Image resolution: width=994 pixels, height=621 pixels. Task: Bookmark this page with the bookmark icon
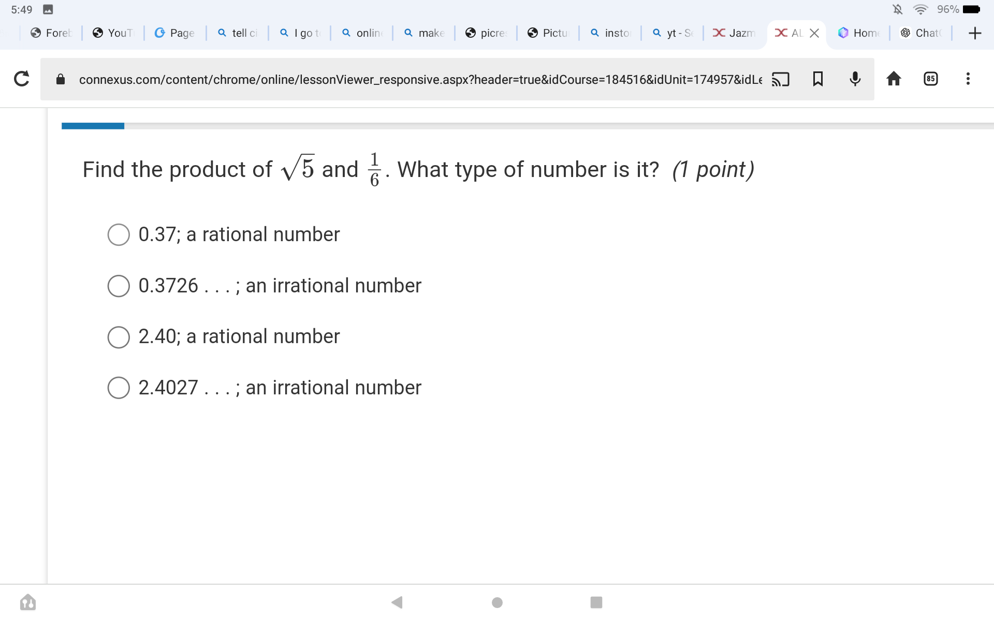click(x=818, y=79)
